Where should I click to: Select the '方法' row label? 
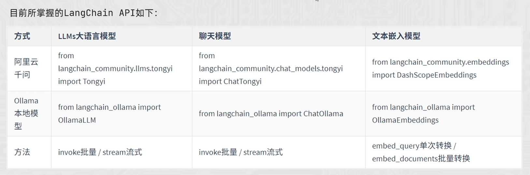click(22, 152)
